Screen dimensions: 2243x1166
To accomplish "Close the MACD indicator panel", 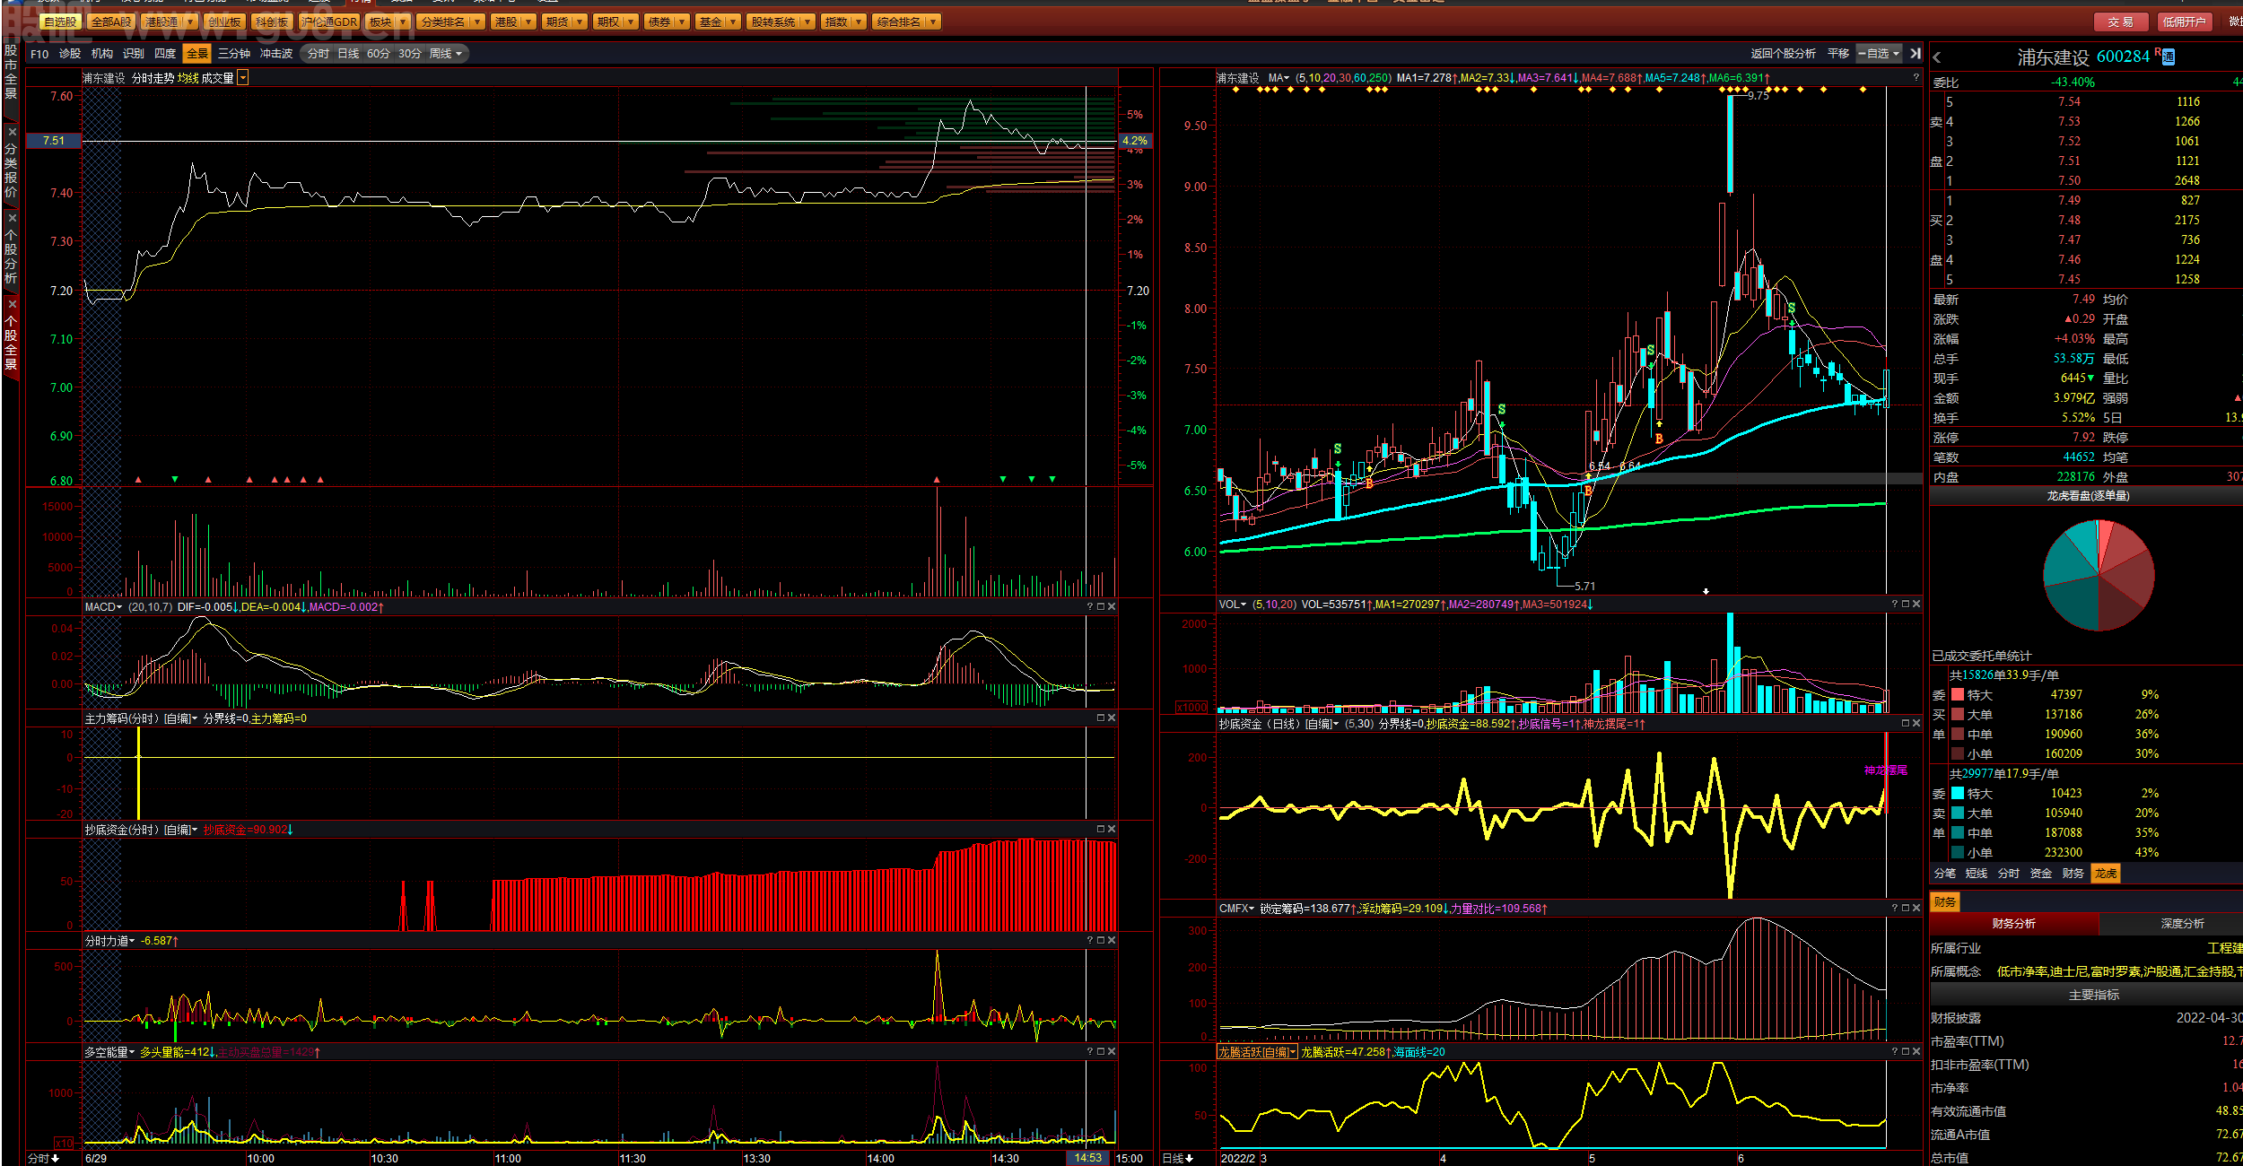I will coord(1112,607).
